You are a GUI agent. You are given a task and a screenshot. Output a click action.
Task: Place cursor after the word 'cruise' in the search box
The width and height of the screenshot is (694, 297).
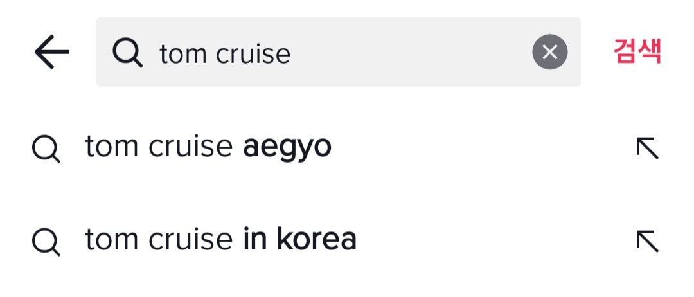[292, 53]
